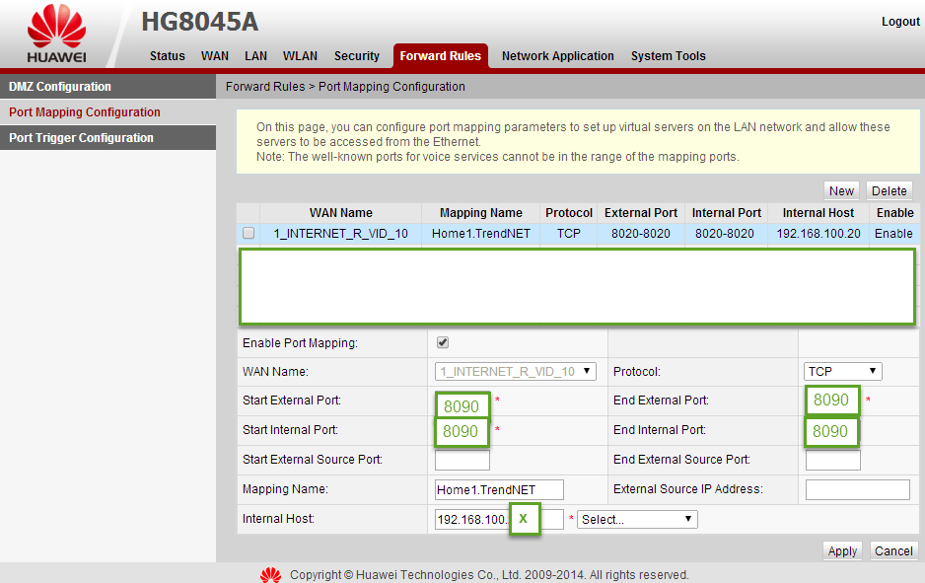This screenshot has width=925, height=583.
Task: Select the System Tools tab
Action: (x=668, y=56)
